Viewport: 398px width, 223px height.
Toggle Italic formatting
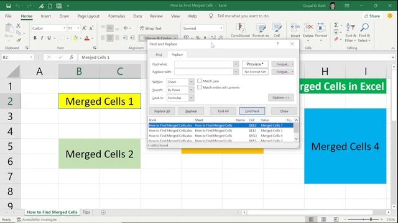pos(42,38)
